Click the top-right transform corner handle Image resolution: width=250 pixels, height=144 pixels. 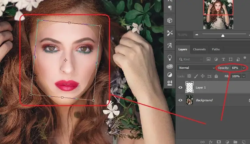pos(100,26)
